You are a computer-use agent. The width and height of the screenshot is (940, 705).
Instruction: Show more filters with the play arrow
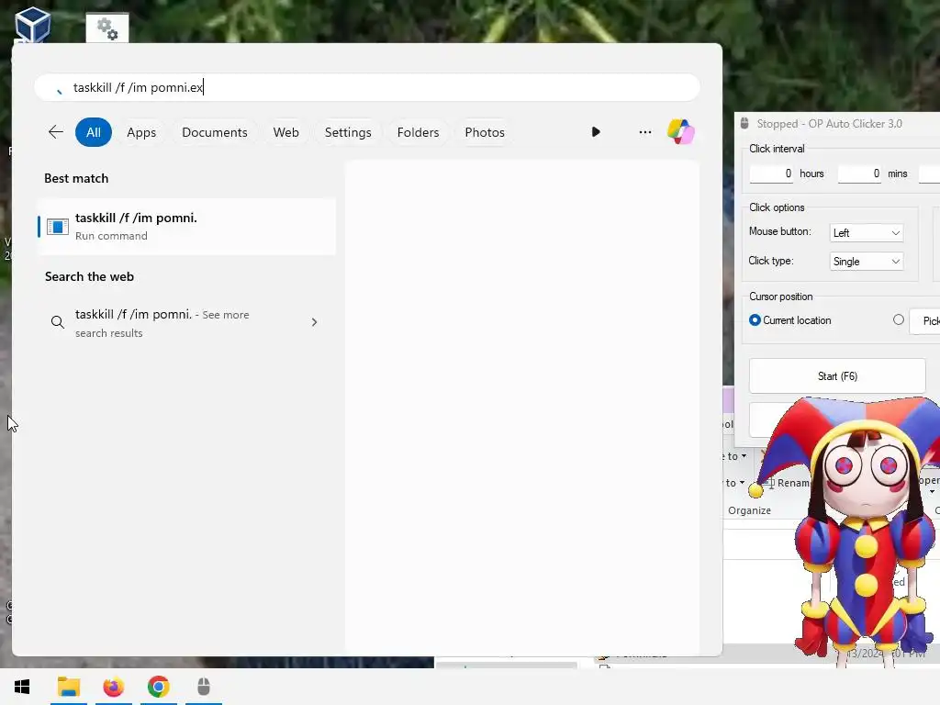coord(595,132)
